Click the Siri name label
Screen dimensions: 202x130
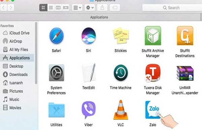pos(89,51)
